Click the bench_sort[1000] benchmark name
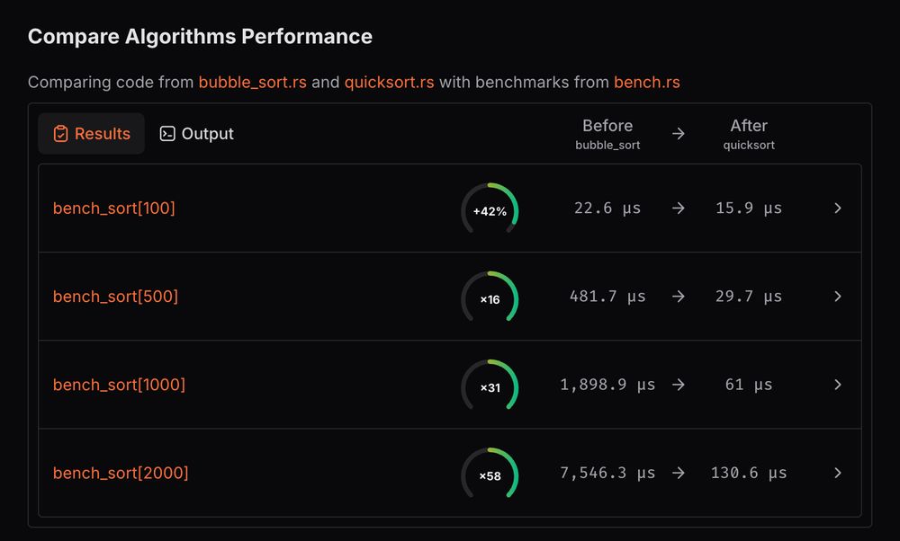The image size is (900, 541). [119, 385]
